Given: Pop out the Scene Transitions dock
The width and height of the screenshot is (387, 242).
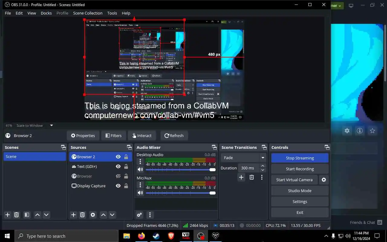Looking at the screenshot, I should pyautogui.click(x=264, y=147).
